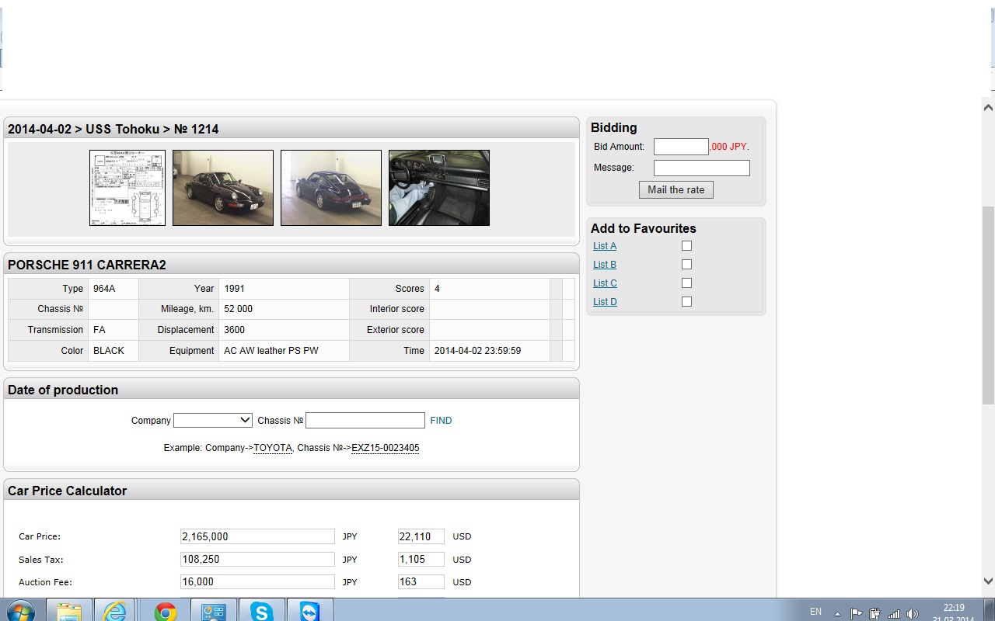Image resolution: width=995 pixels, height=621 pixels.
Task: Click the page scrollbar down arrow
Action: coord(988,581)
